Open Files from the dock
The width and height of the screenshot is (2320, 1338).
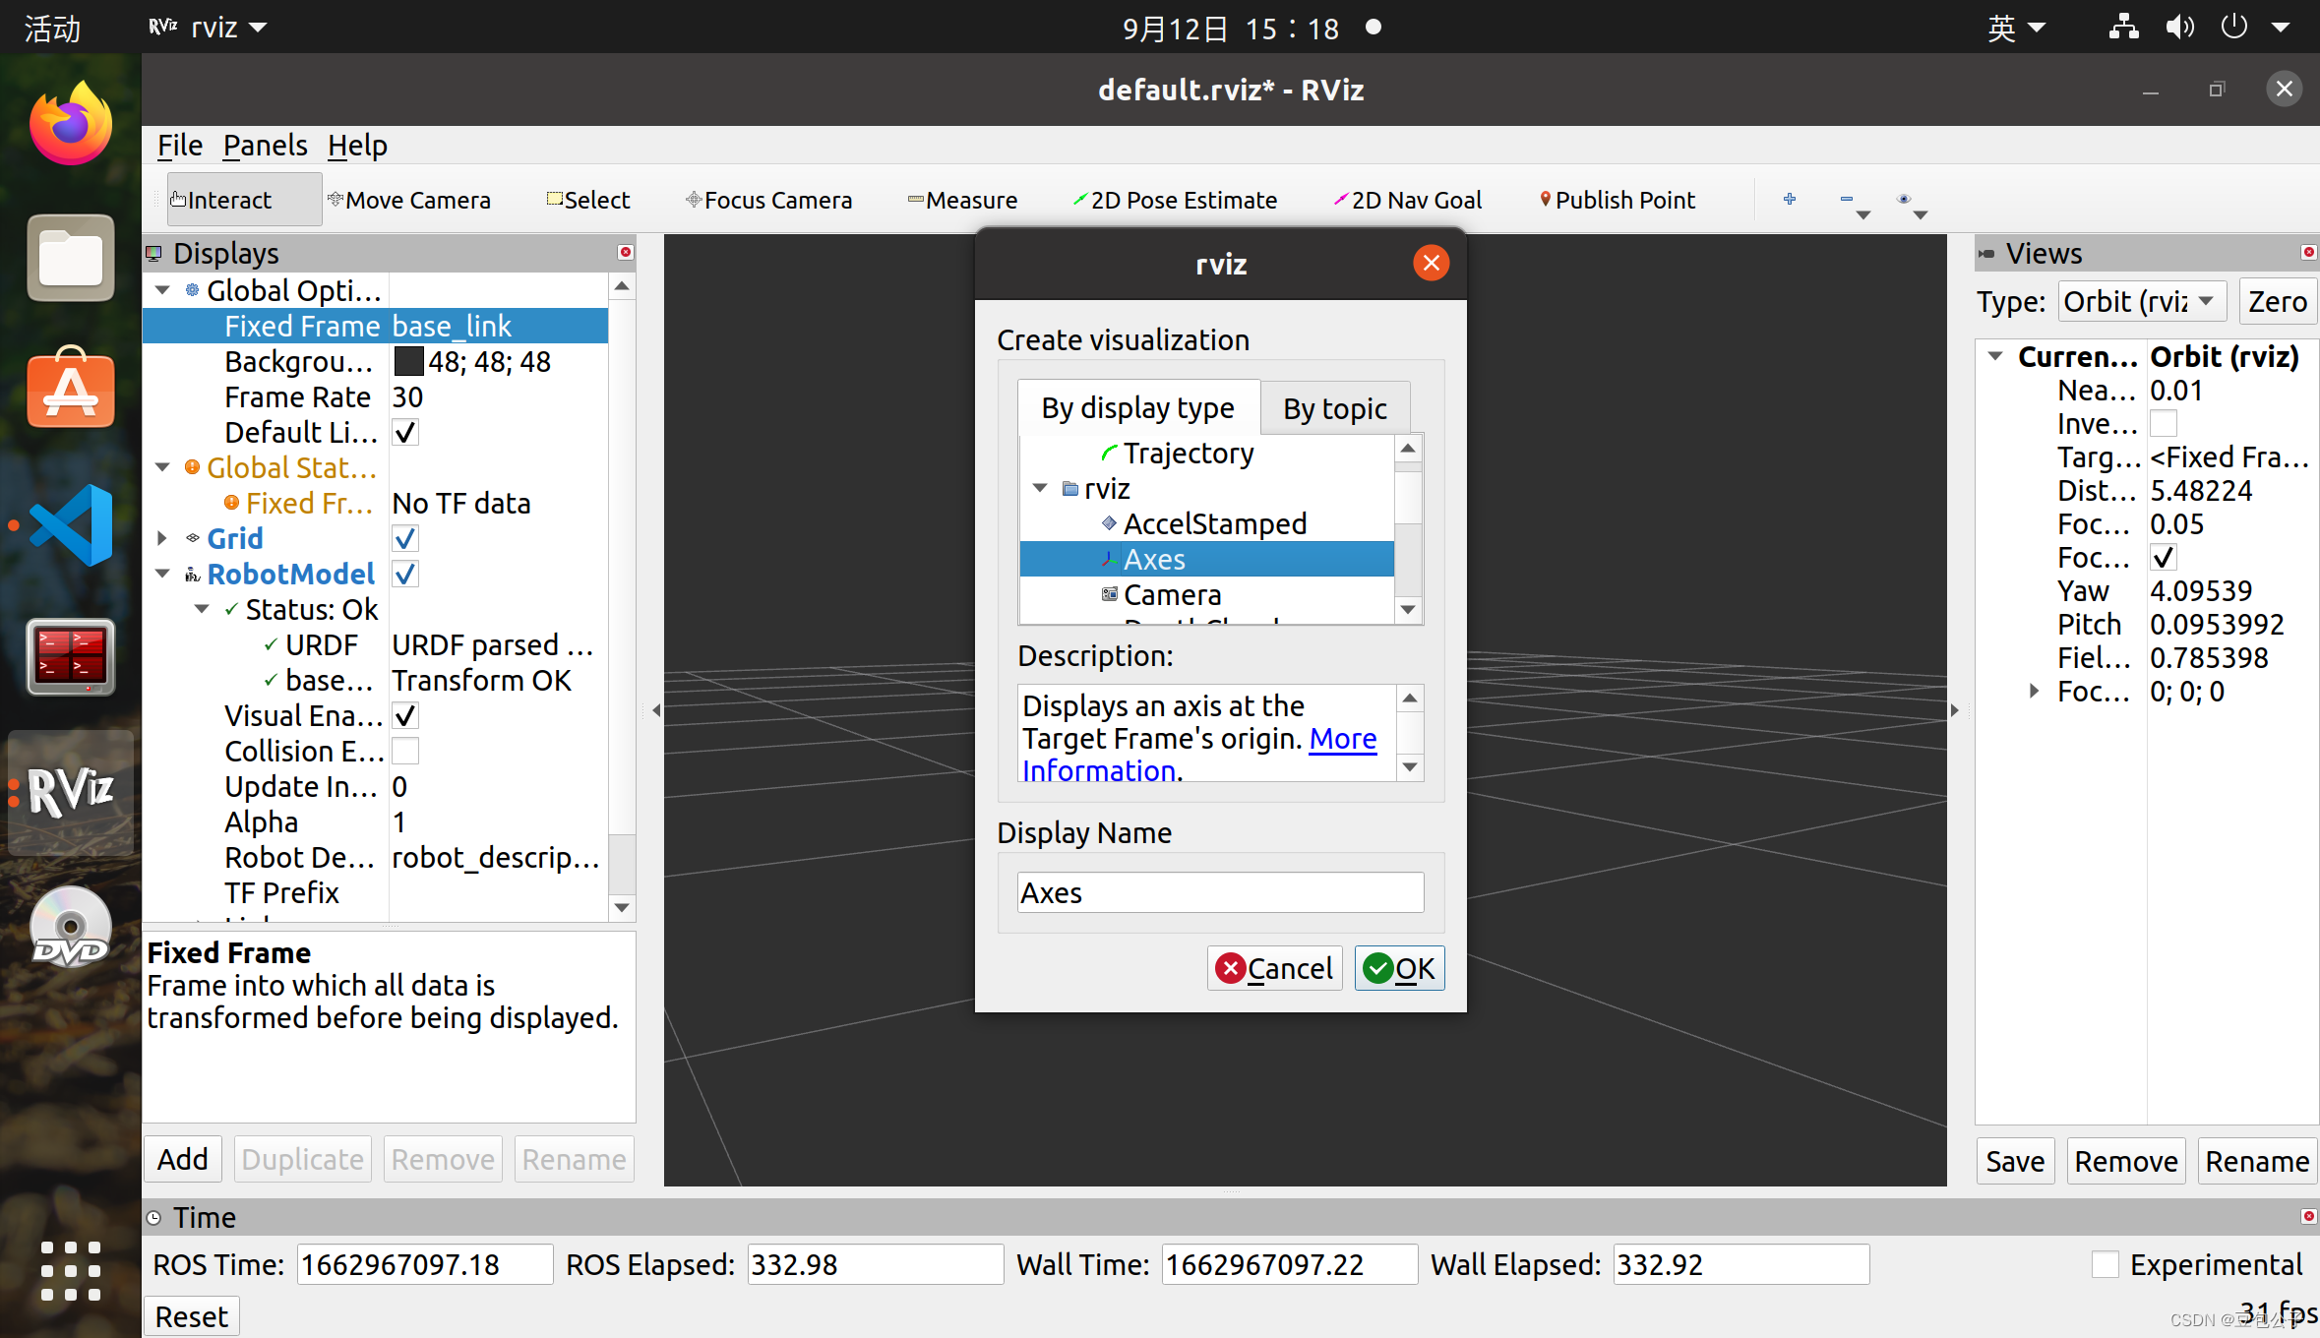coord(71,258)
